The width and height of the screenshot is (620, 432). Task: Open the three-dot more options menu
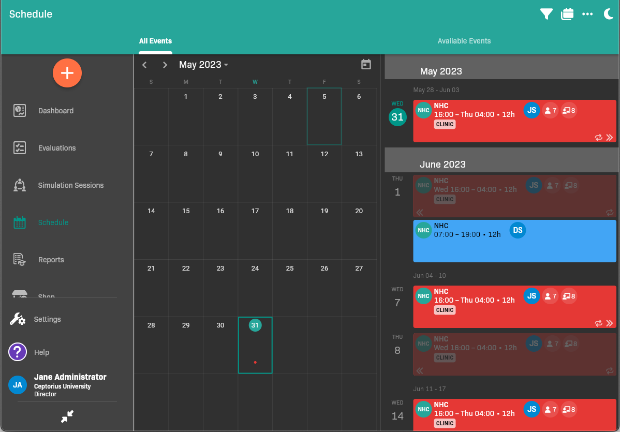click(x=587, y=14)
